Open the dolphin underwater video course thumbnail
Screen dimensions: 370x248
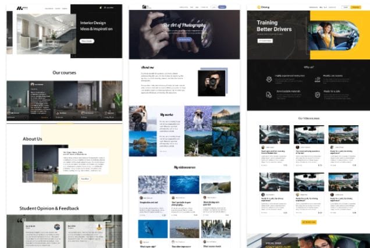coord(153,229)
